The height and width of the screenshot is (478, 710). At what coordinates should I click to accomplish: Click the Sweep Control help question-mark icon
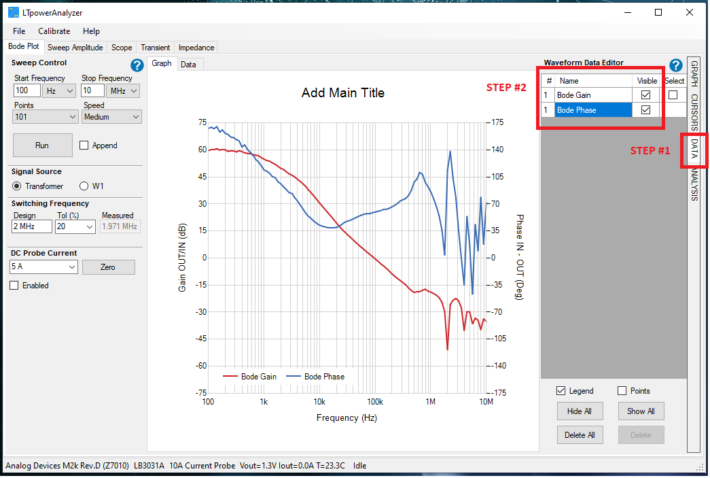pos(137,65)
